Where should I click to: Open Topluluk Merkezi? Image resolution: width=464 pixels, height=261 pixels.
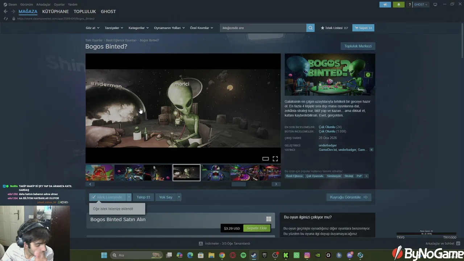coord(358,46)
